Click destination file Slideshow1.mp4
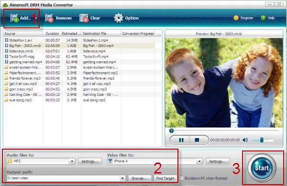 point(95,40)
